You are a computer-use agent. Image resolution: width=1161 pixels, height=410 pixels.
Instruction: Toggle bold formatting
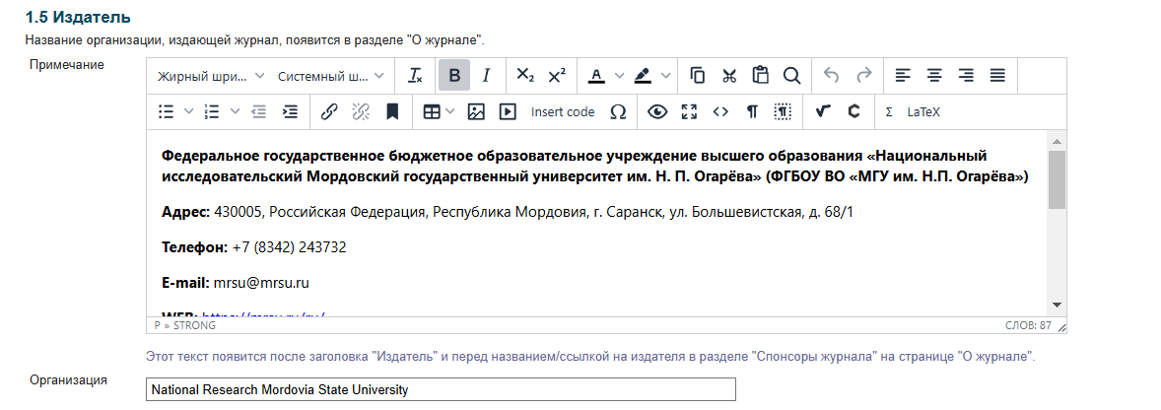click(x=454, y=76)
